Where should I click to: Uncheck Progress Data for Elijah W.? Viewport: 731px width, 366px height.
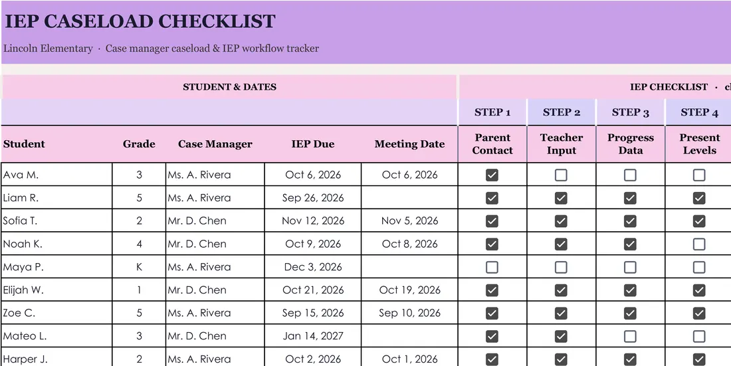tap(630, 290)
